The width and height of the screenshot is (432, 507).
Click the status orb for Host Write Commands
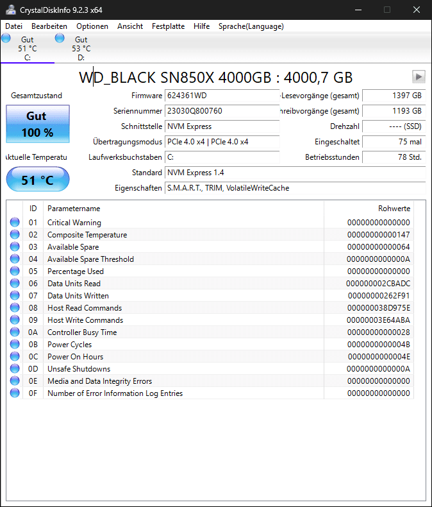[15, 320]
